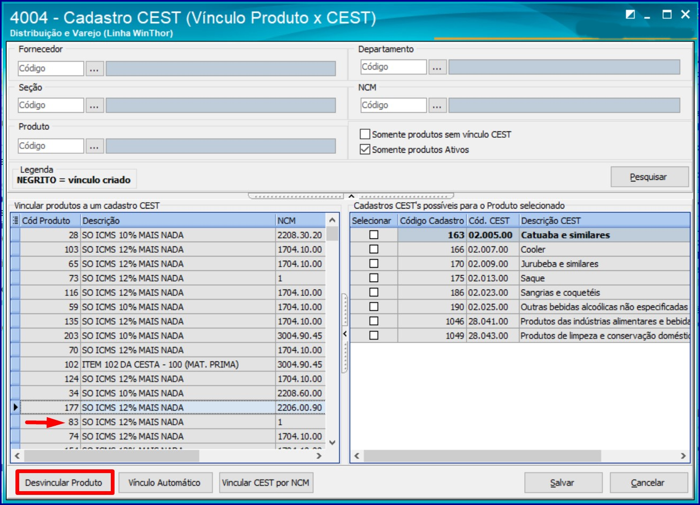Click right arrow of CEST grid horizontal scrollbar
The height and width of the screenshot is (505, 700).
(684, 456)
